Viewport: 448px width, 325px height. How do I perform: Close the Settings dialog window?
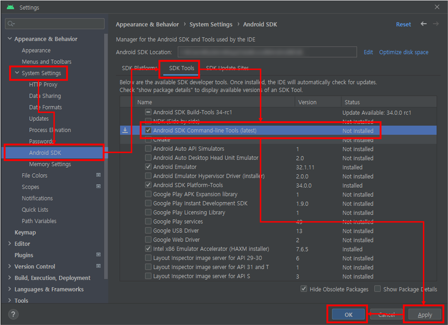(437, 7)
